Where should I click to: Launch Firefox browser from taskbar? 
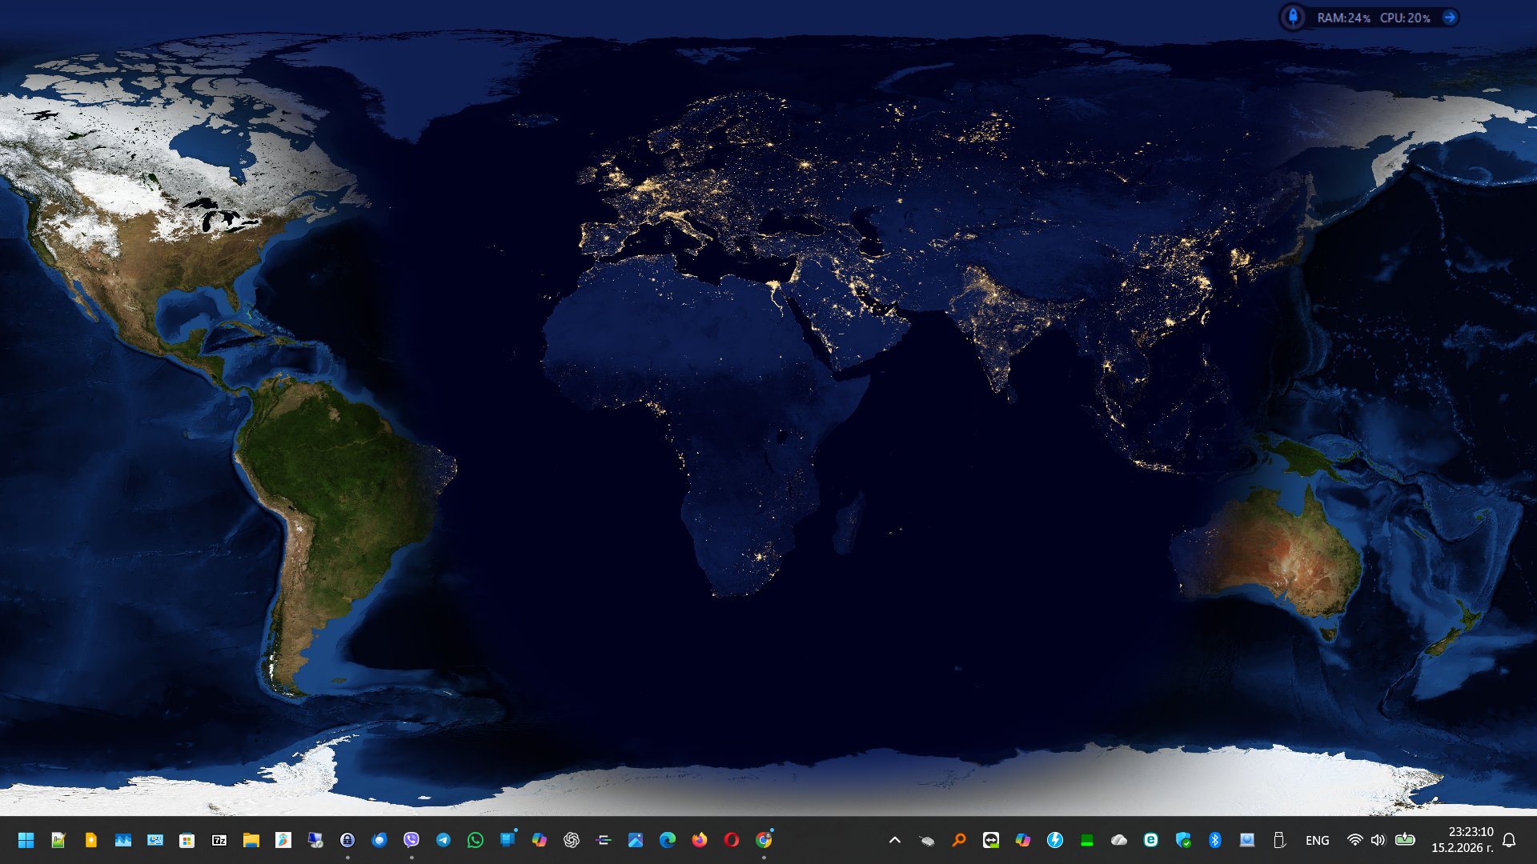[700, 840]
